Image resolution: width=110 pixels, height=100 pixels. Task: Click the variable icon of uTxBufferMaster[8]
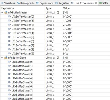pos(9,49)
